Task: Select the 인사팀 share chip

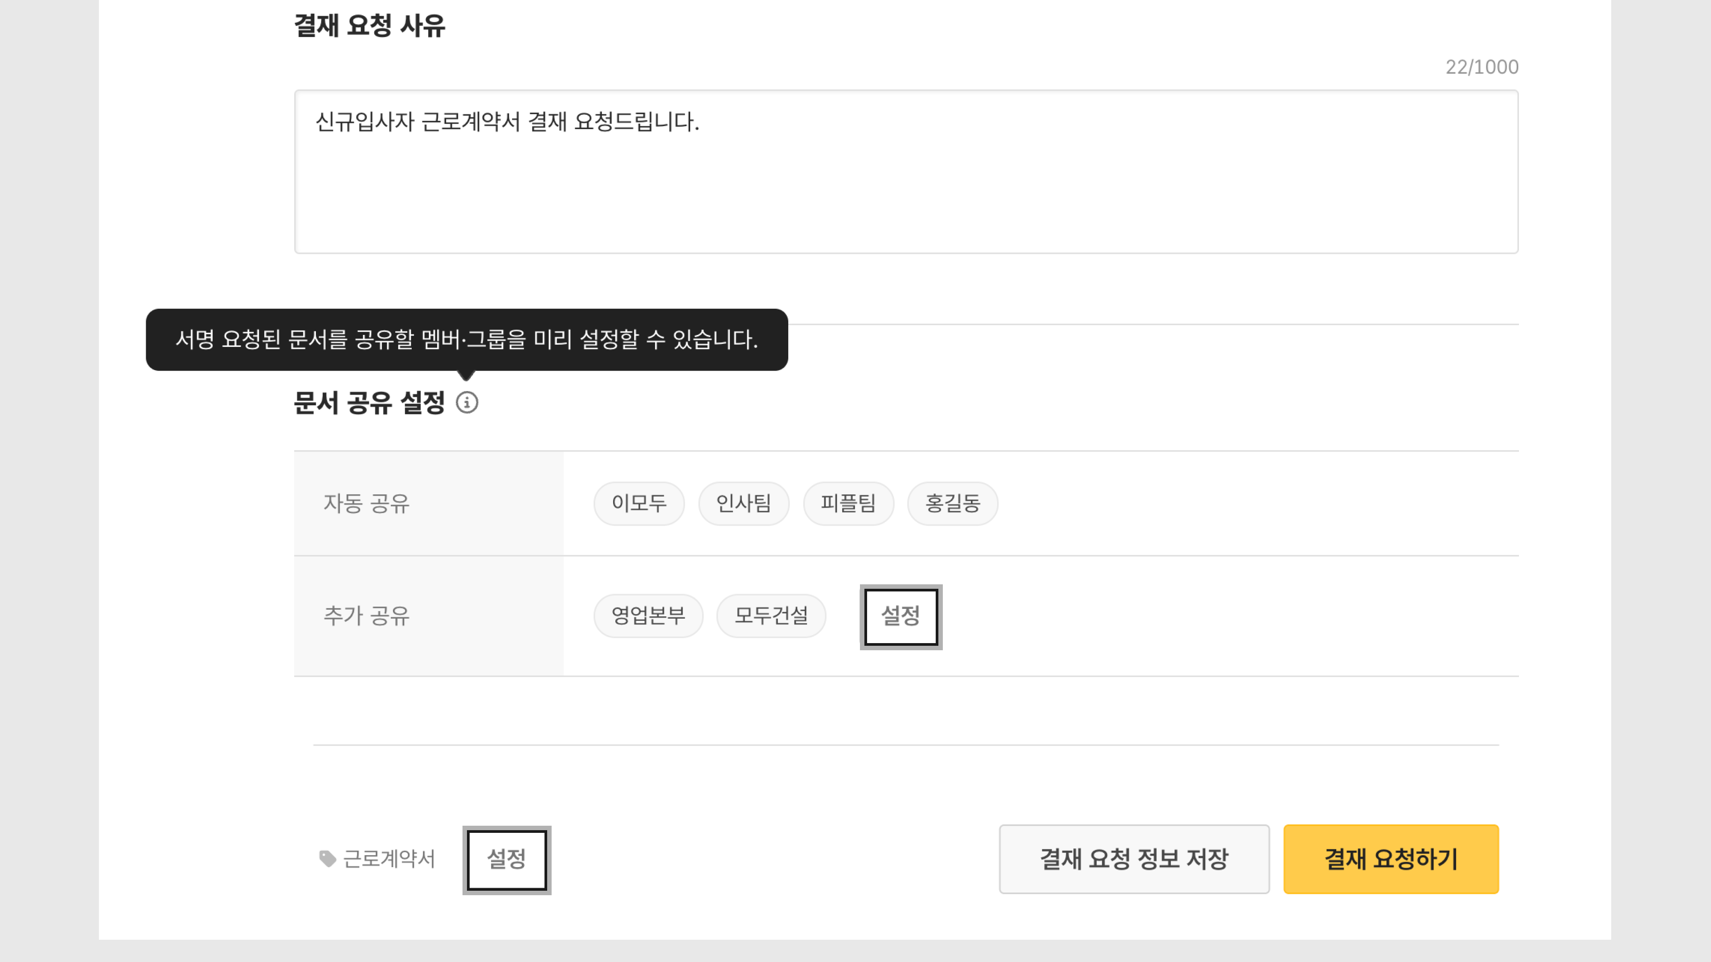Action: coord(743,503)
